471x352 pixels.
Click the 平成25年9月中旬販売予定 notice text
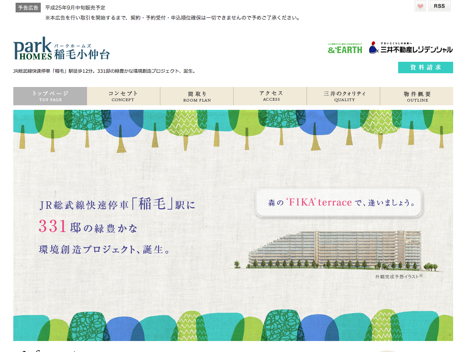75,7
